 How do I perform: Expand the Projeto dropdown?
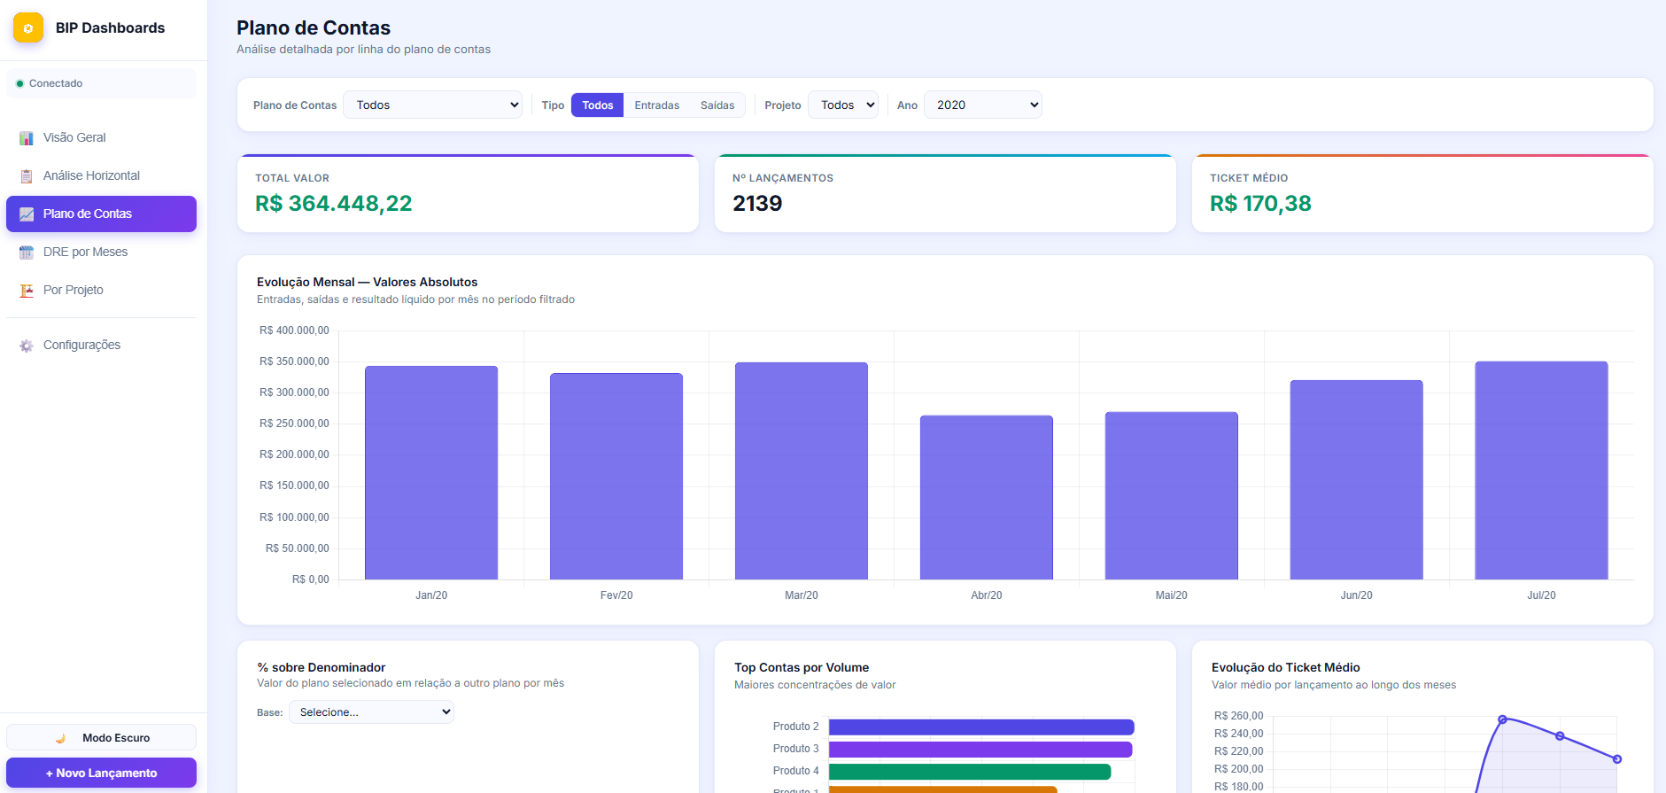(843, 105)
